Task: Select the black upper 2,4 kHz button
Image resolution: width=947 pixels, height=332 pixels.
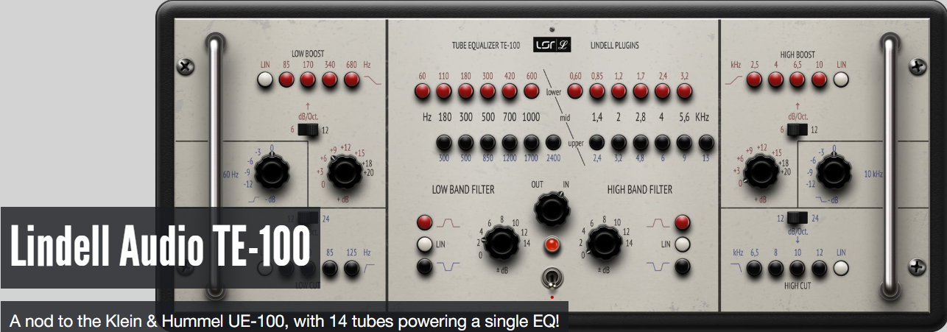Action: 597,143
